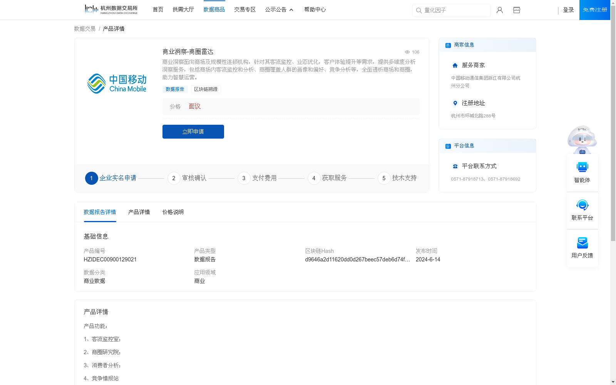
Task: Click the search magnifier icon
Action: point(419,10)
